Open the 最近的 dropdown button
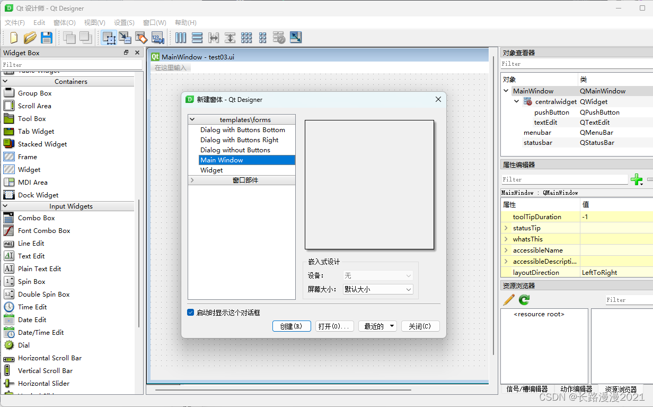This screenshot has height=407, width=653. coord(377,326)
